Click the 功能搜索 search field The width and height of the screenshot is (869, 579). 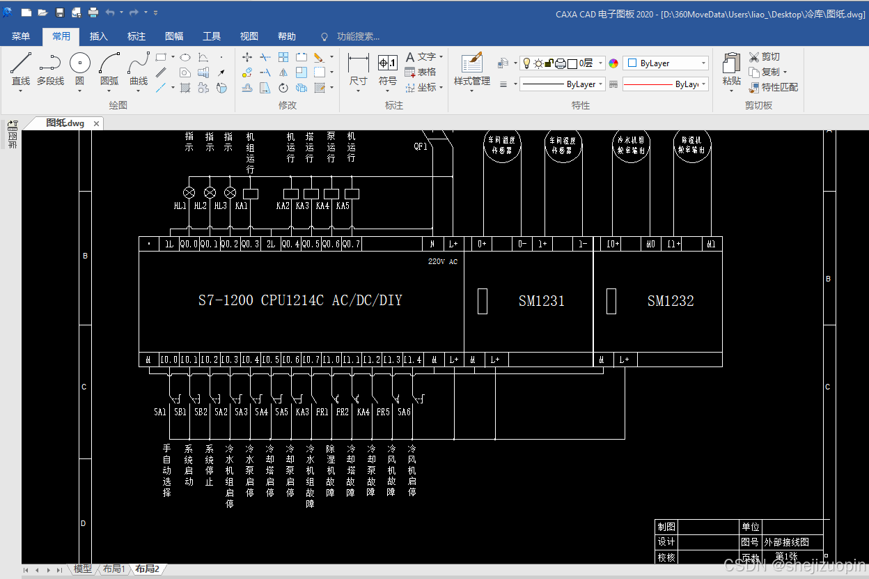358,36
